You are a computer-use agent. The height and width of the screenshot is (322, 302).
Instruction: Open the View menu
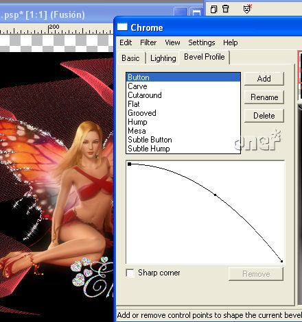tap(172, 42)
